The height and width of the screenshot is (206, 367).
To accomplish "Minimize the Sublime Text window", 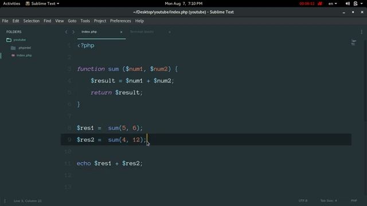I will 344,12.
